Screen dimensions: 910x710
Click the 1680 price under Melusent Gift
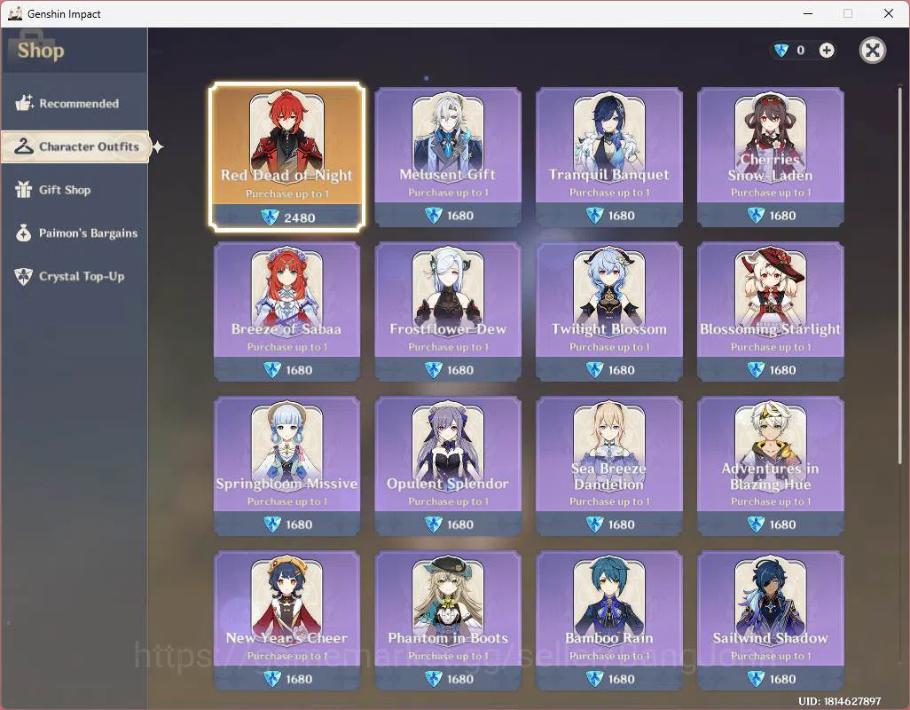click(460, 216)
